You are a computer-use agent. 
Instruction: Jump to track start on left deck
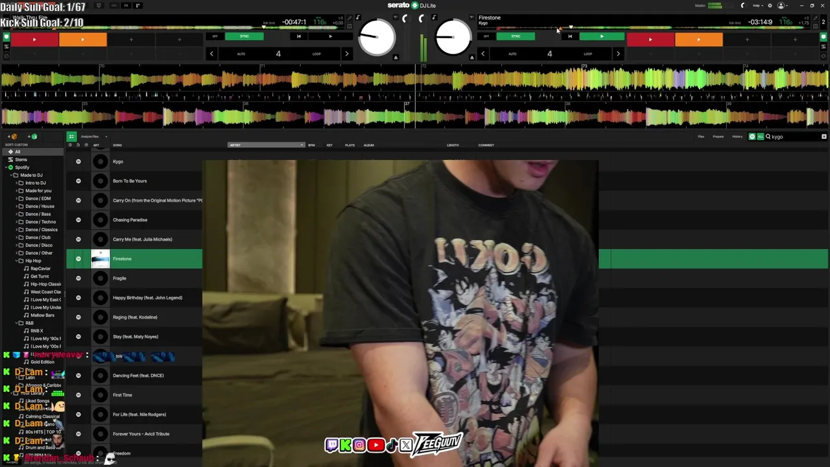point(299,36)
